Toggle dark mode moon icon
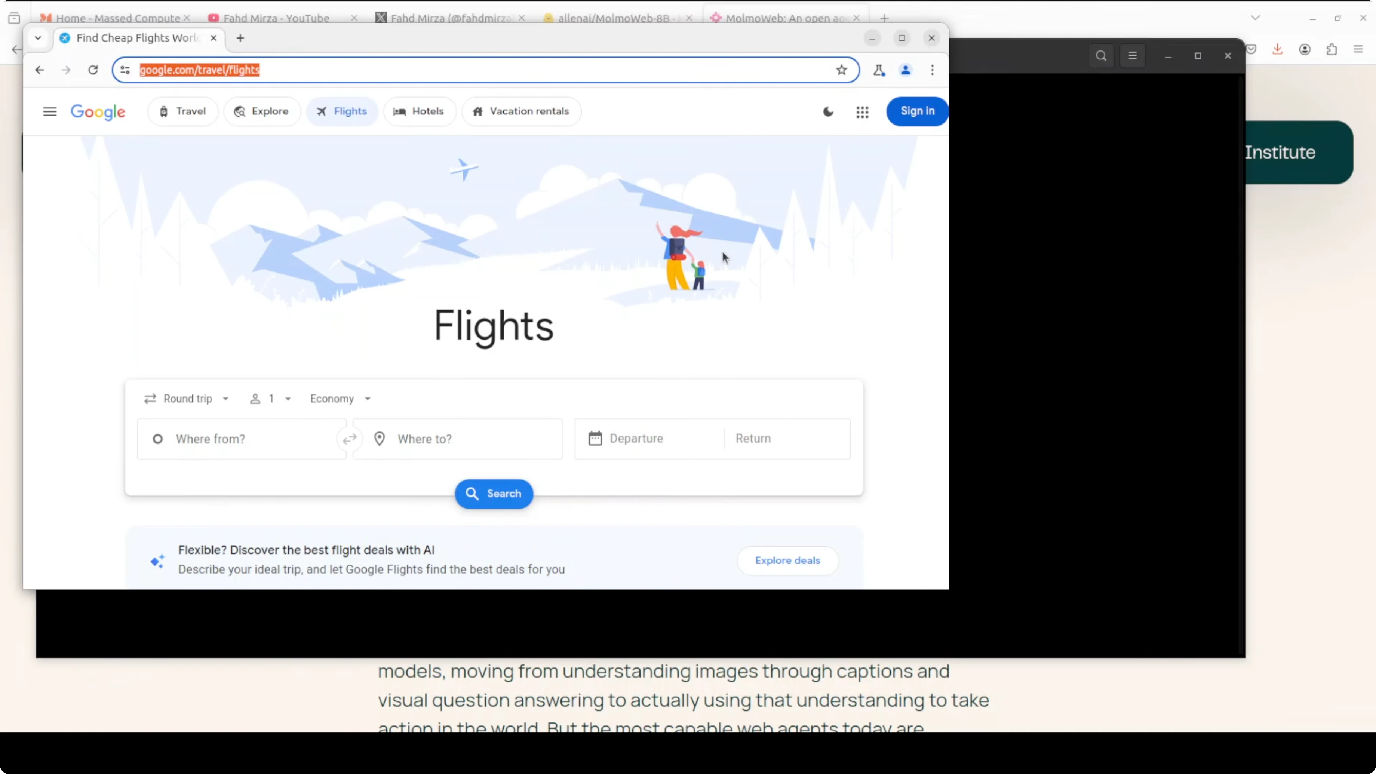Screen dimensions: 1376x774 coord(828,112)
